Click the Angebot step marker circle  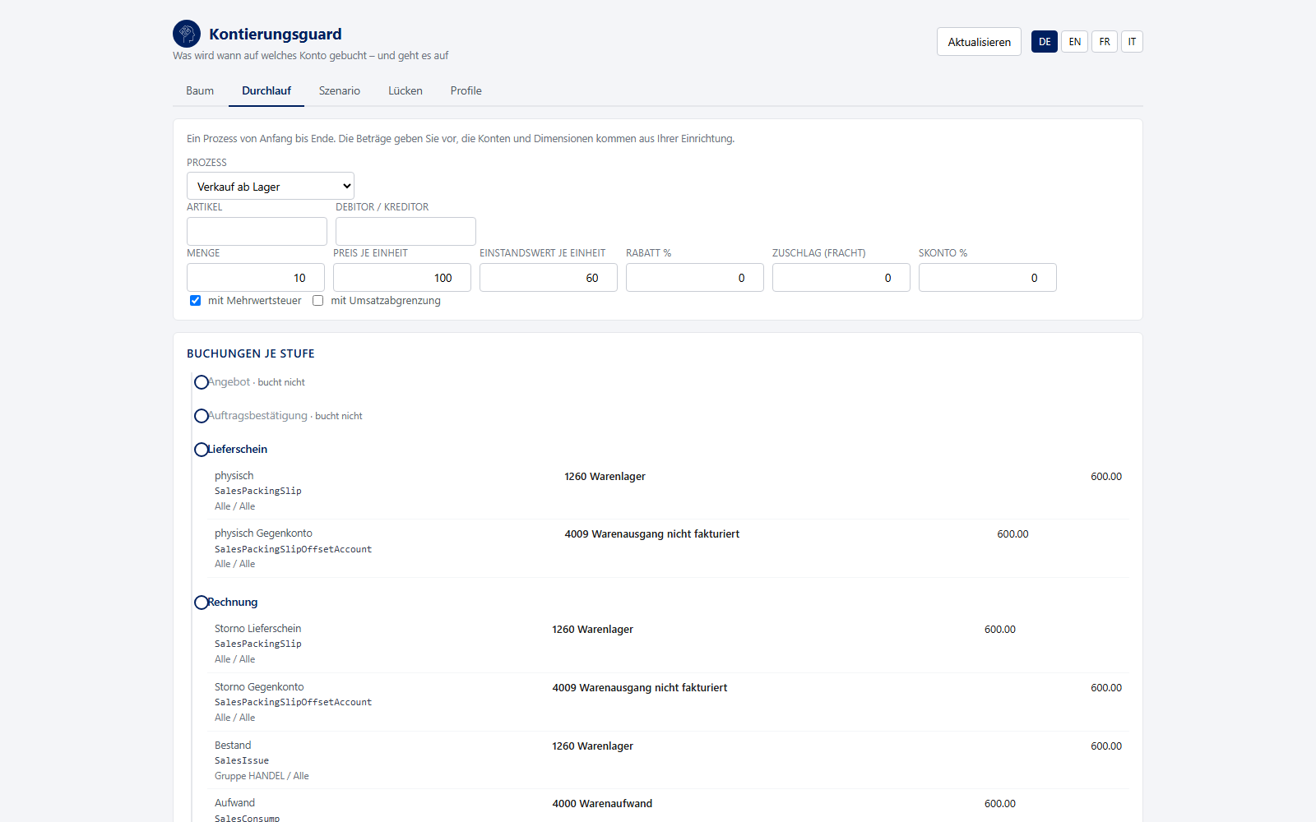tap(202, 382)
